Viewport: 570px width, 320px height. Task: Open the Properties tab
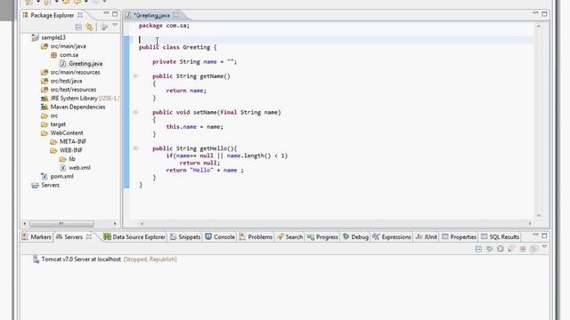click(459, 237)
